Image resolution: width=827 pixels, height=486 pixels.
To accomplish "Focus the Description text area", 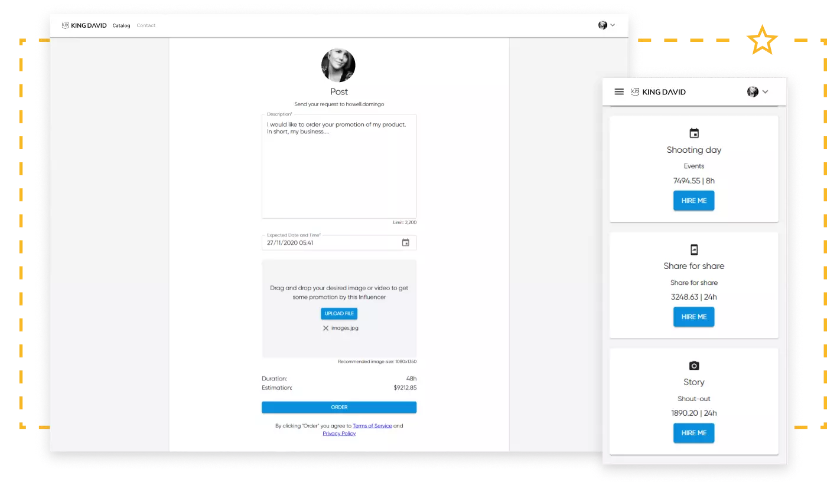I will point(339,171).
